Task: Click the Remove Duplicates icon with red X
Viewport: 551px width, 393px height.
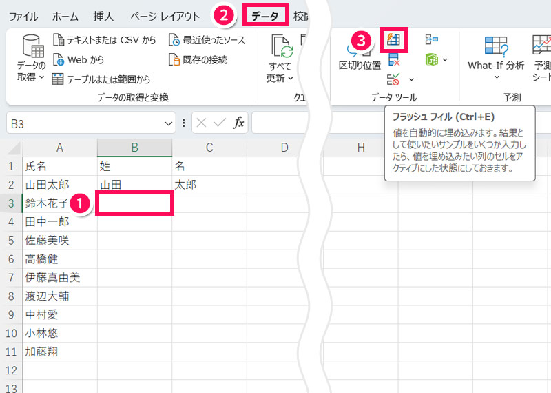Action: click(394, 60)
